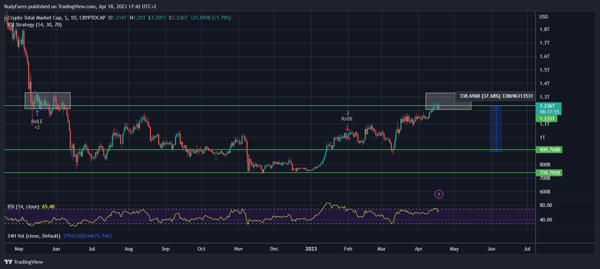The height and width of the screenshot is (269, 600).
Task: Click the 1.235T green price label
Action: pyautogui.click(x=547, y=119)
